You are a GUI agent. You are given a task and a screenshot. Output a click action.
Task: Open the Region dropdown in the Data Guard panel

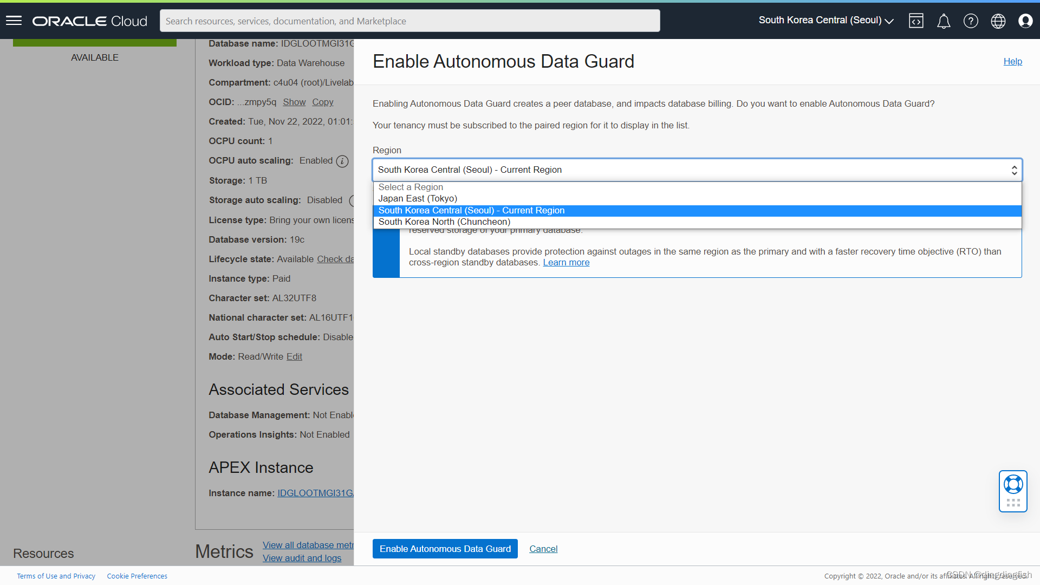(x=697, y=170)
